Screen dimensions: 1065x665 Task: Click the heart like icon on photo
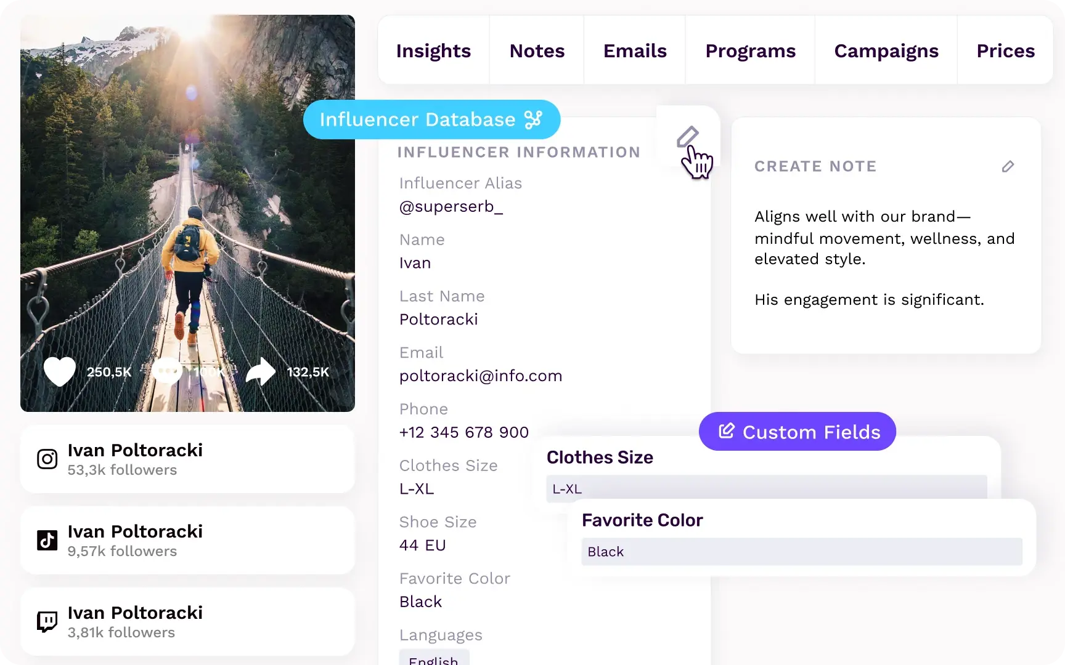[x=60, y=371]
